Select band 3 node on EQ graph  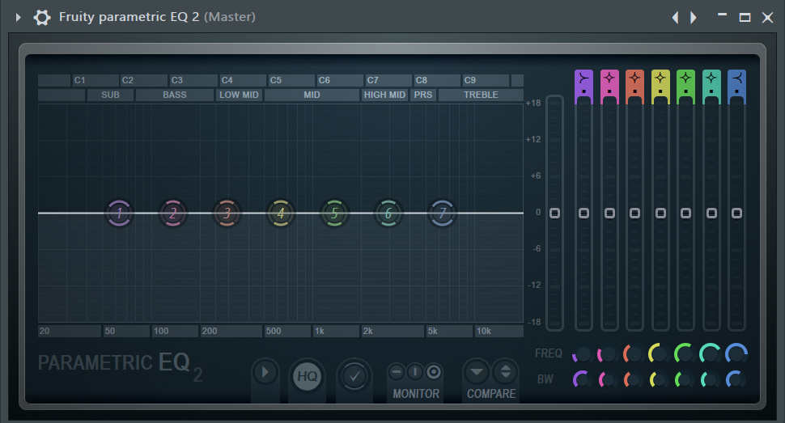pyautogui.click(x=227, y=214)
